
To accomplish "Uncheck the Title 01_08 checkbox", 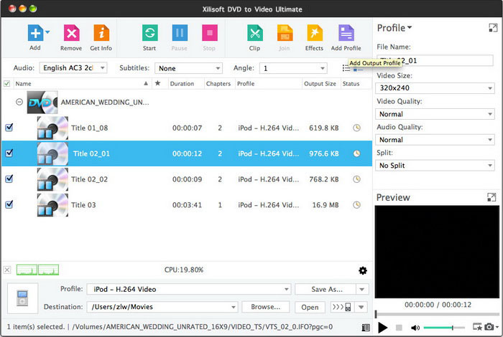I will pos(9,128).
